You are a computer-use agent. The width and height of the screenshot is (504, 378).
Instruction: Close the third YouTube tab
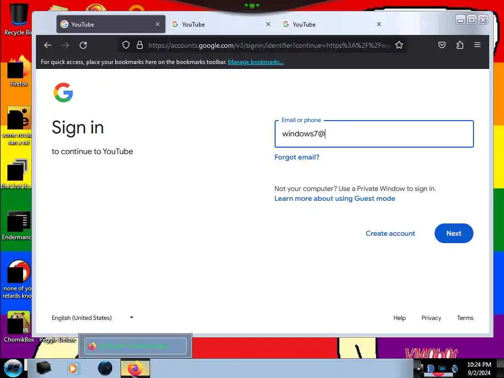[379, 24]
